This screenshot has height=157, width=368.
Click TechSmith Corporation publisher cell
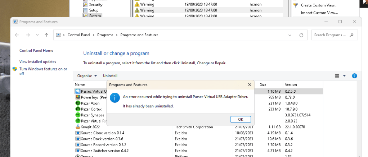pos(194,127)
